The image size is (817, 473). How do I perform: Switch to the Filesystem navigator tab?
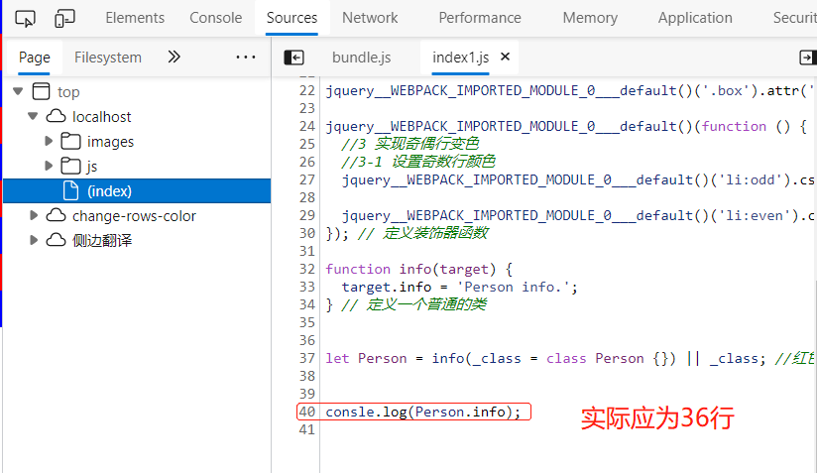pyautogui.click(x=108, y=58)
